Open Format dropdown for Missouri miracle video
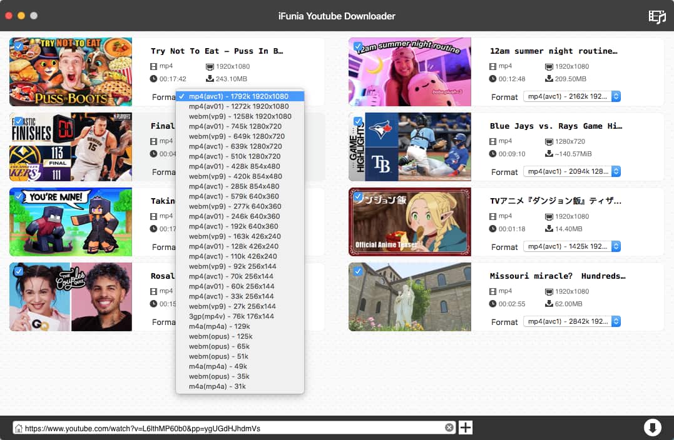The height and width of the screenshot is (440, 674). pyautogui.click(x=571, y=322)
